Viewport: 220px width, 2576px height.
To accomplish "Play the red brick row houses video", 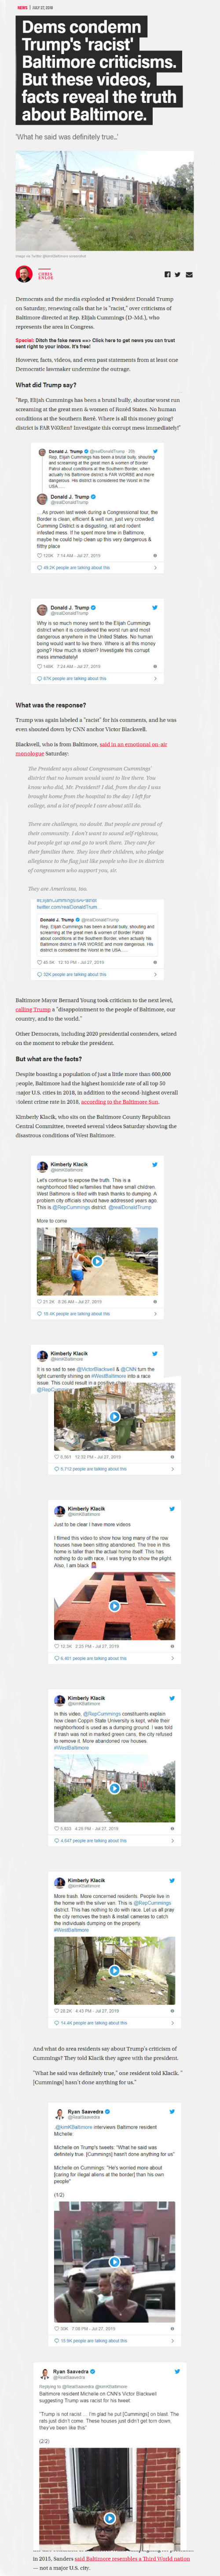I will (115, 1606).
